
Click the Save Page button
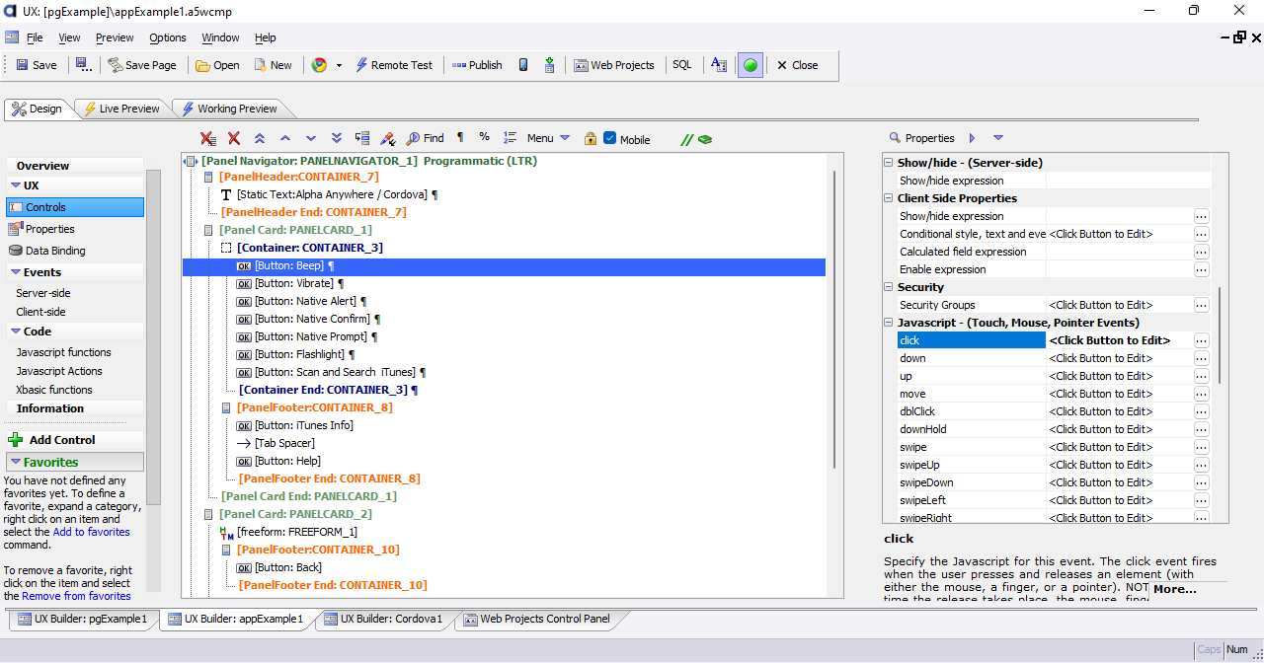pos(142,65)
